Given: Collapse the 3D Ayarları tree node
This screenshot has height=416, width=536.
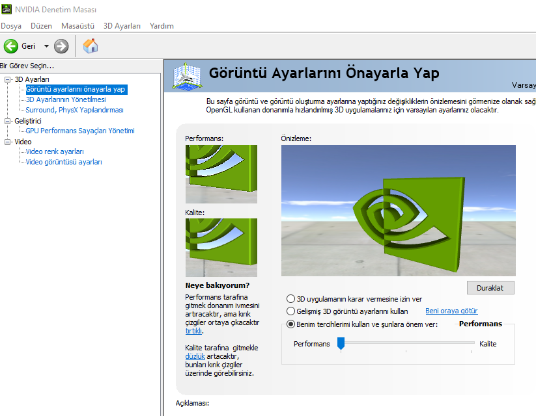Looking at the screenshot, I should (7, 79).
